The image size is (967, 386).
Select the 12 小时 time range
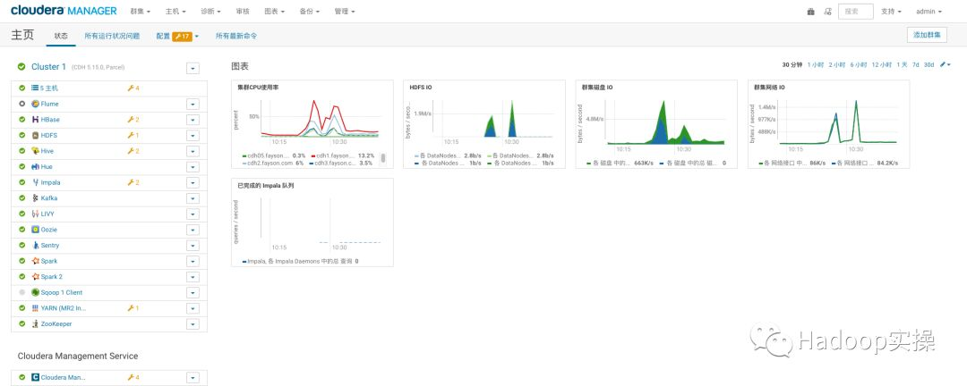click(x=881, y=64)
